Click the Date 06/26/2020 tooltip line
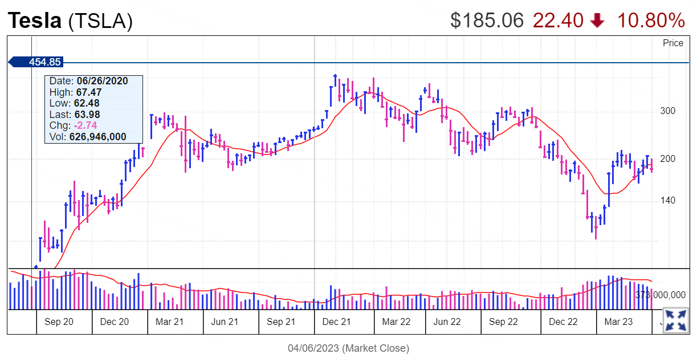The height and width of the screenshot is (354, 697). click(x=88, y=81)
